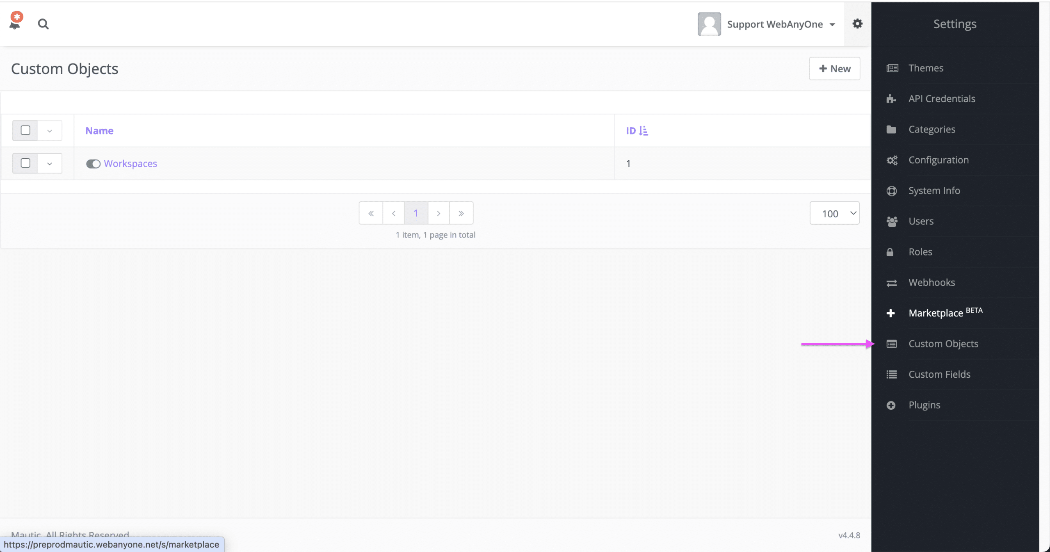1050x552 pixels.
Task: Click the Configuration gears icon
Action: pos(892,160)
